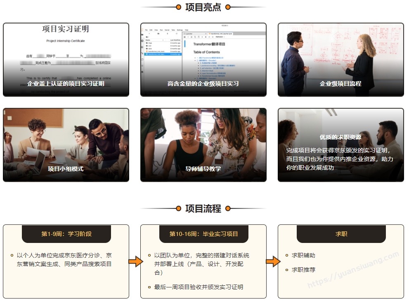Select the 第1-9周：学习阶段 stage header
The height and width of the screenshot is (301, 416).
pyautogui.click(x=66, y=234)
